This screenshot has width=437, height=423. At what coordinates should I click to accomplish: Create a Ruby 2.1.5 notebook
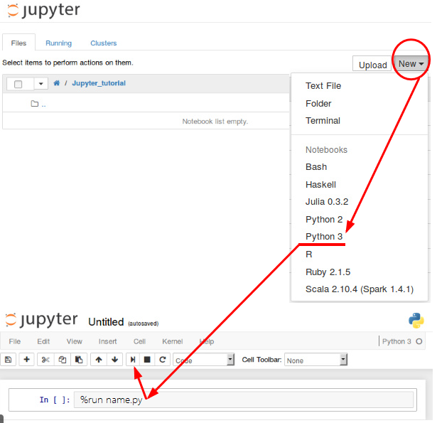click(328, 272)
